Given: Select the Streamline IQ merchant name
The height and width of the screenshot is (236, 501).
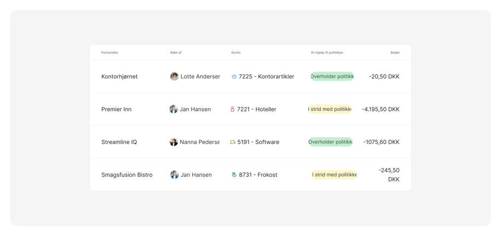Looking at the screenshot, I should [x=119, y=142].
